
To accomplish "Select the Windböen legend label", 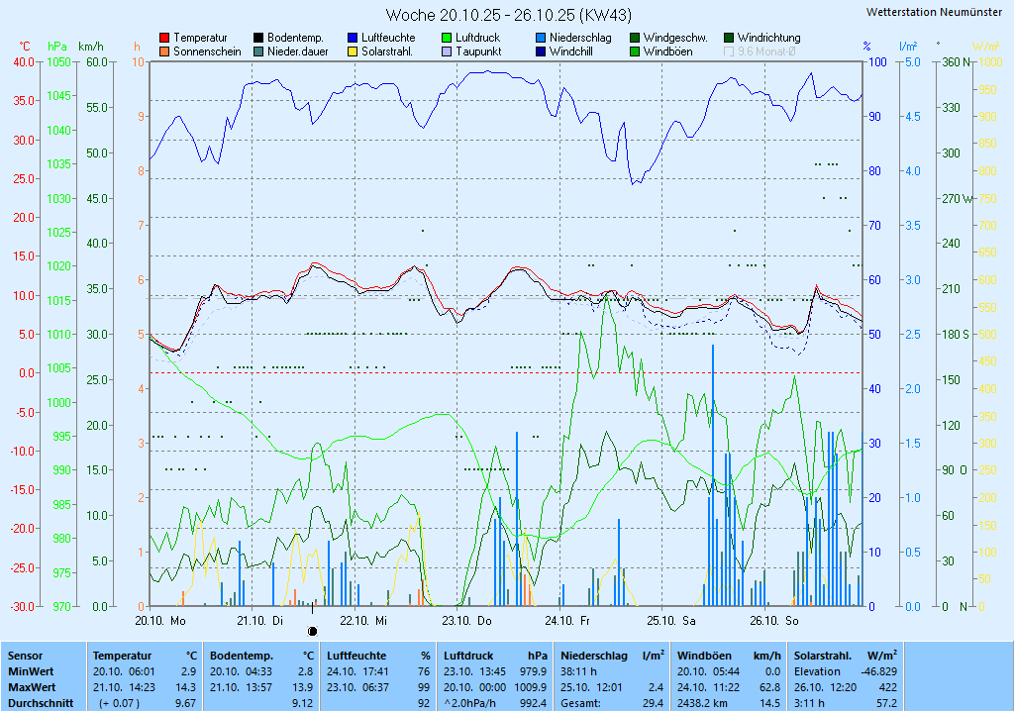I will point(668,51).
